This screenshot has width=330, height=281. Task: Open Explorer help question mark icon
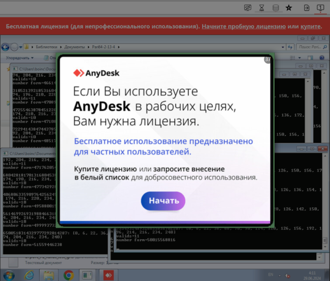(x=322, y=57)
